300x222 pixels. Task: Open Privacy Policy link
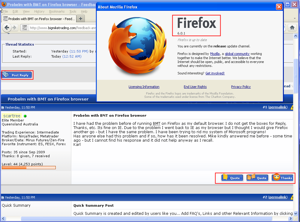[241, 87]
